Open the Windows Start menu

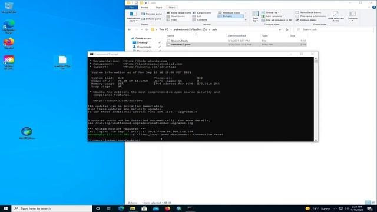pyautogui.click(x=5, y=208)
